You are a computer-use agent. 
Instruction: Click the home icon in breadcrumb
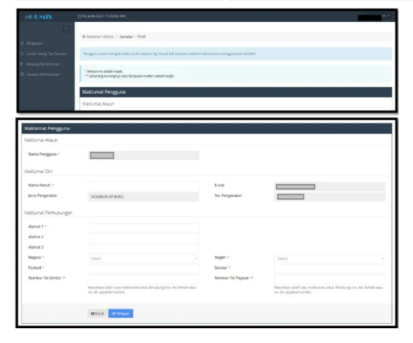tap(84, 37)
